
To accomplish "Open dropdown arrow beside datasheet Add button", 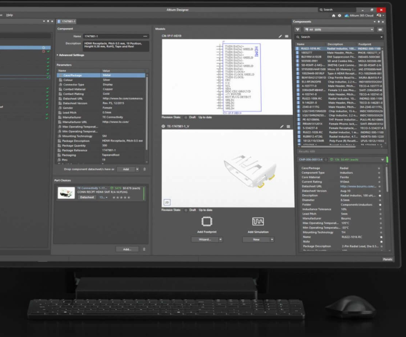I will (137, 169).
